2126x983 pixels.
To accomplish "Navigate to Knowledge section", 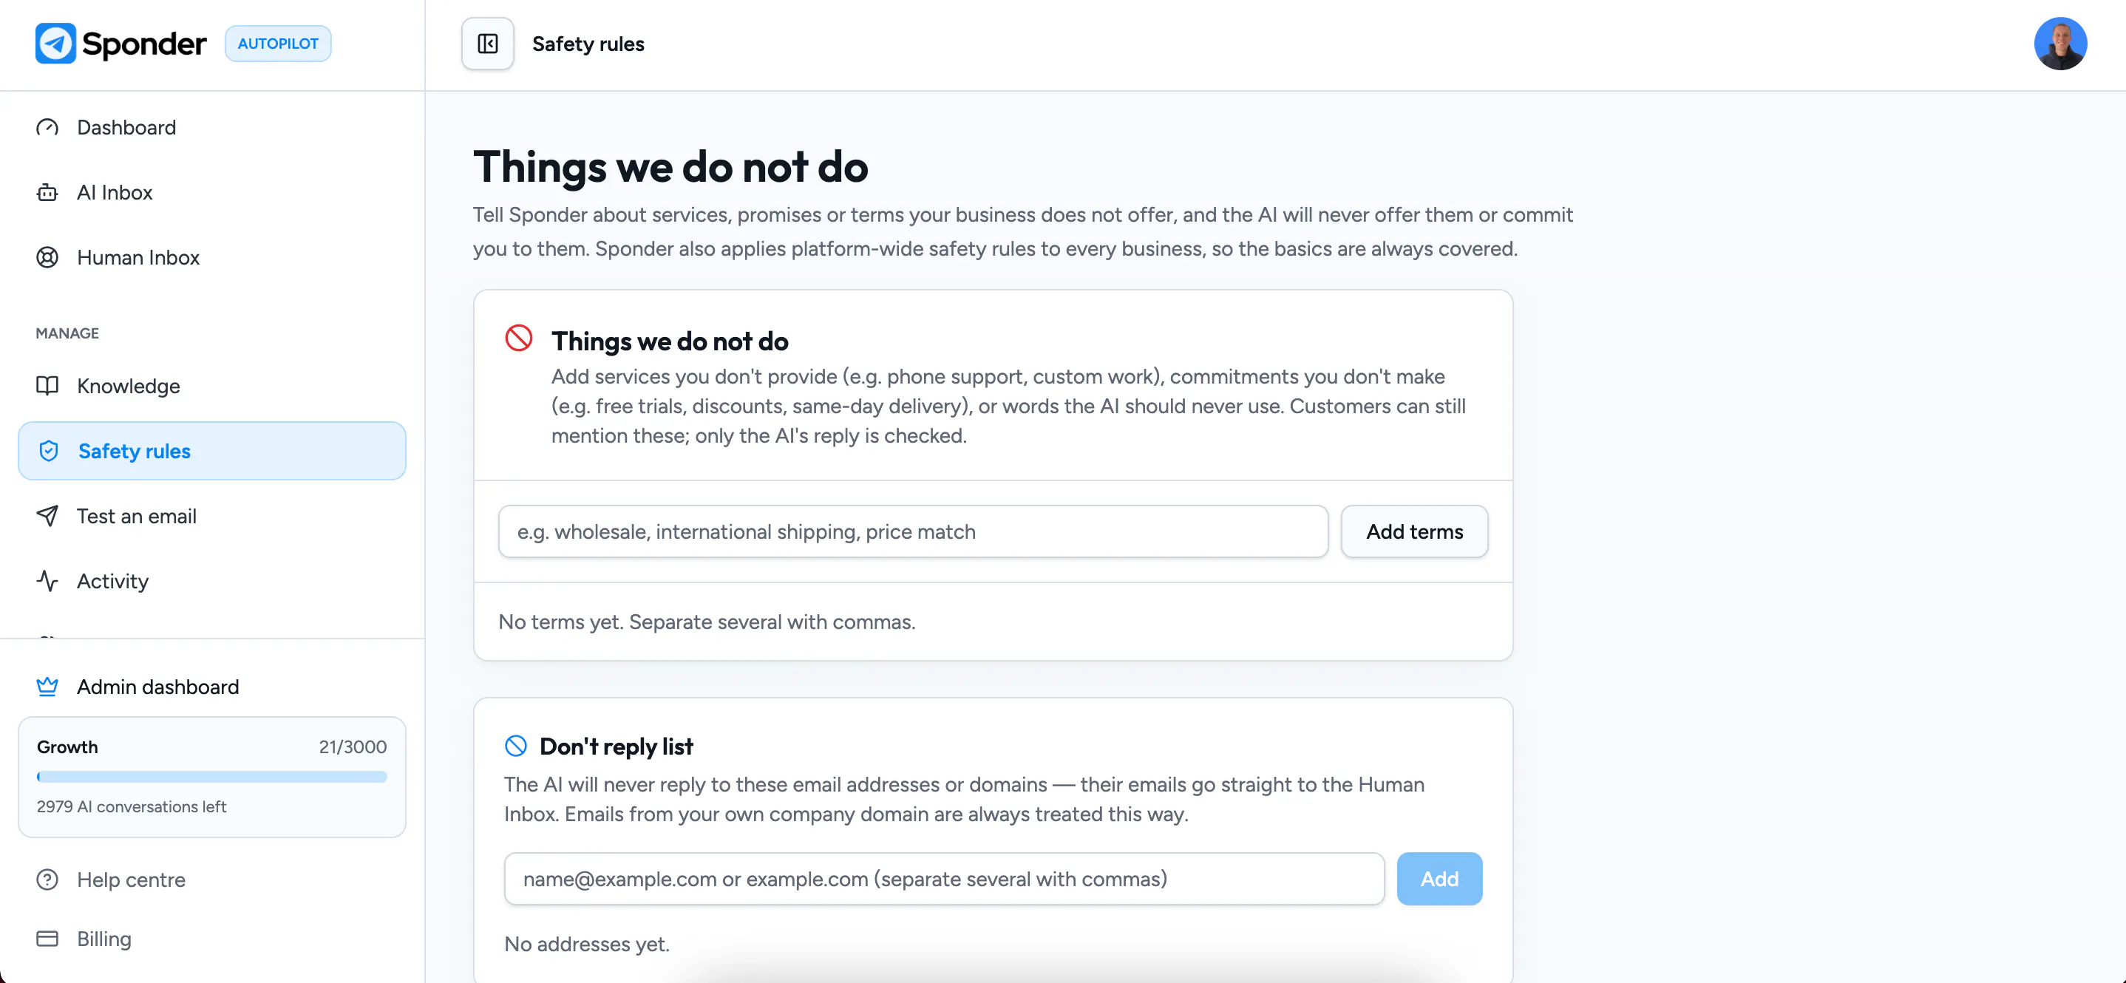I will 212,386.
